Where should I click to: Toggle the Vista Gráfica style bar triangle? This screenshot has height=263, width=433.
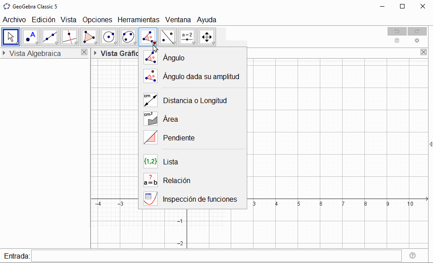tap(95, 53)
